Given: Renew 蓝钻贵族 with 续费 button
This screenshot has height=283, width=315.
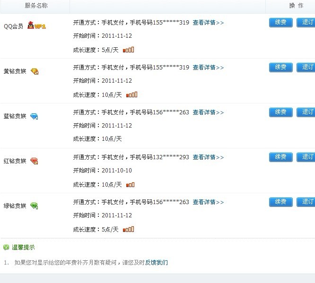Looking at the screenshot, I should coord(280,112).
